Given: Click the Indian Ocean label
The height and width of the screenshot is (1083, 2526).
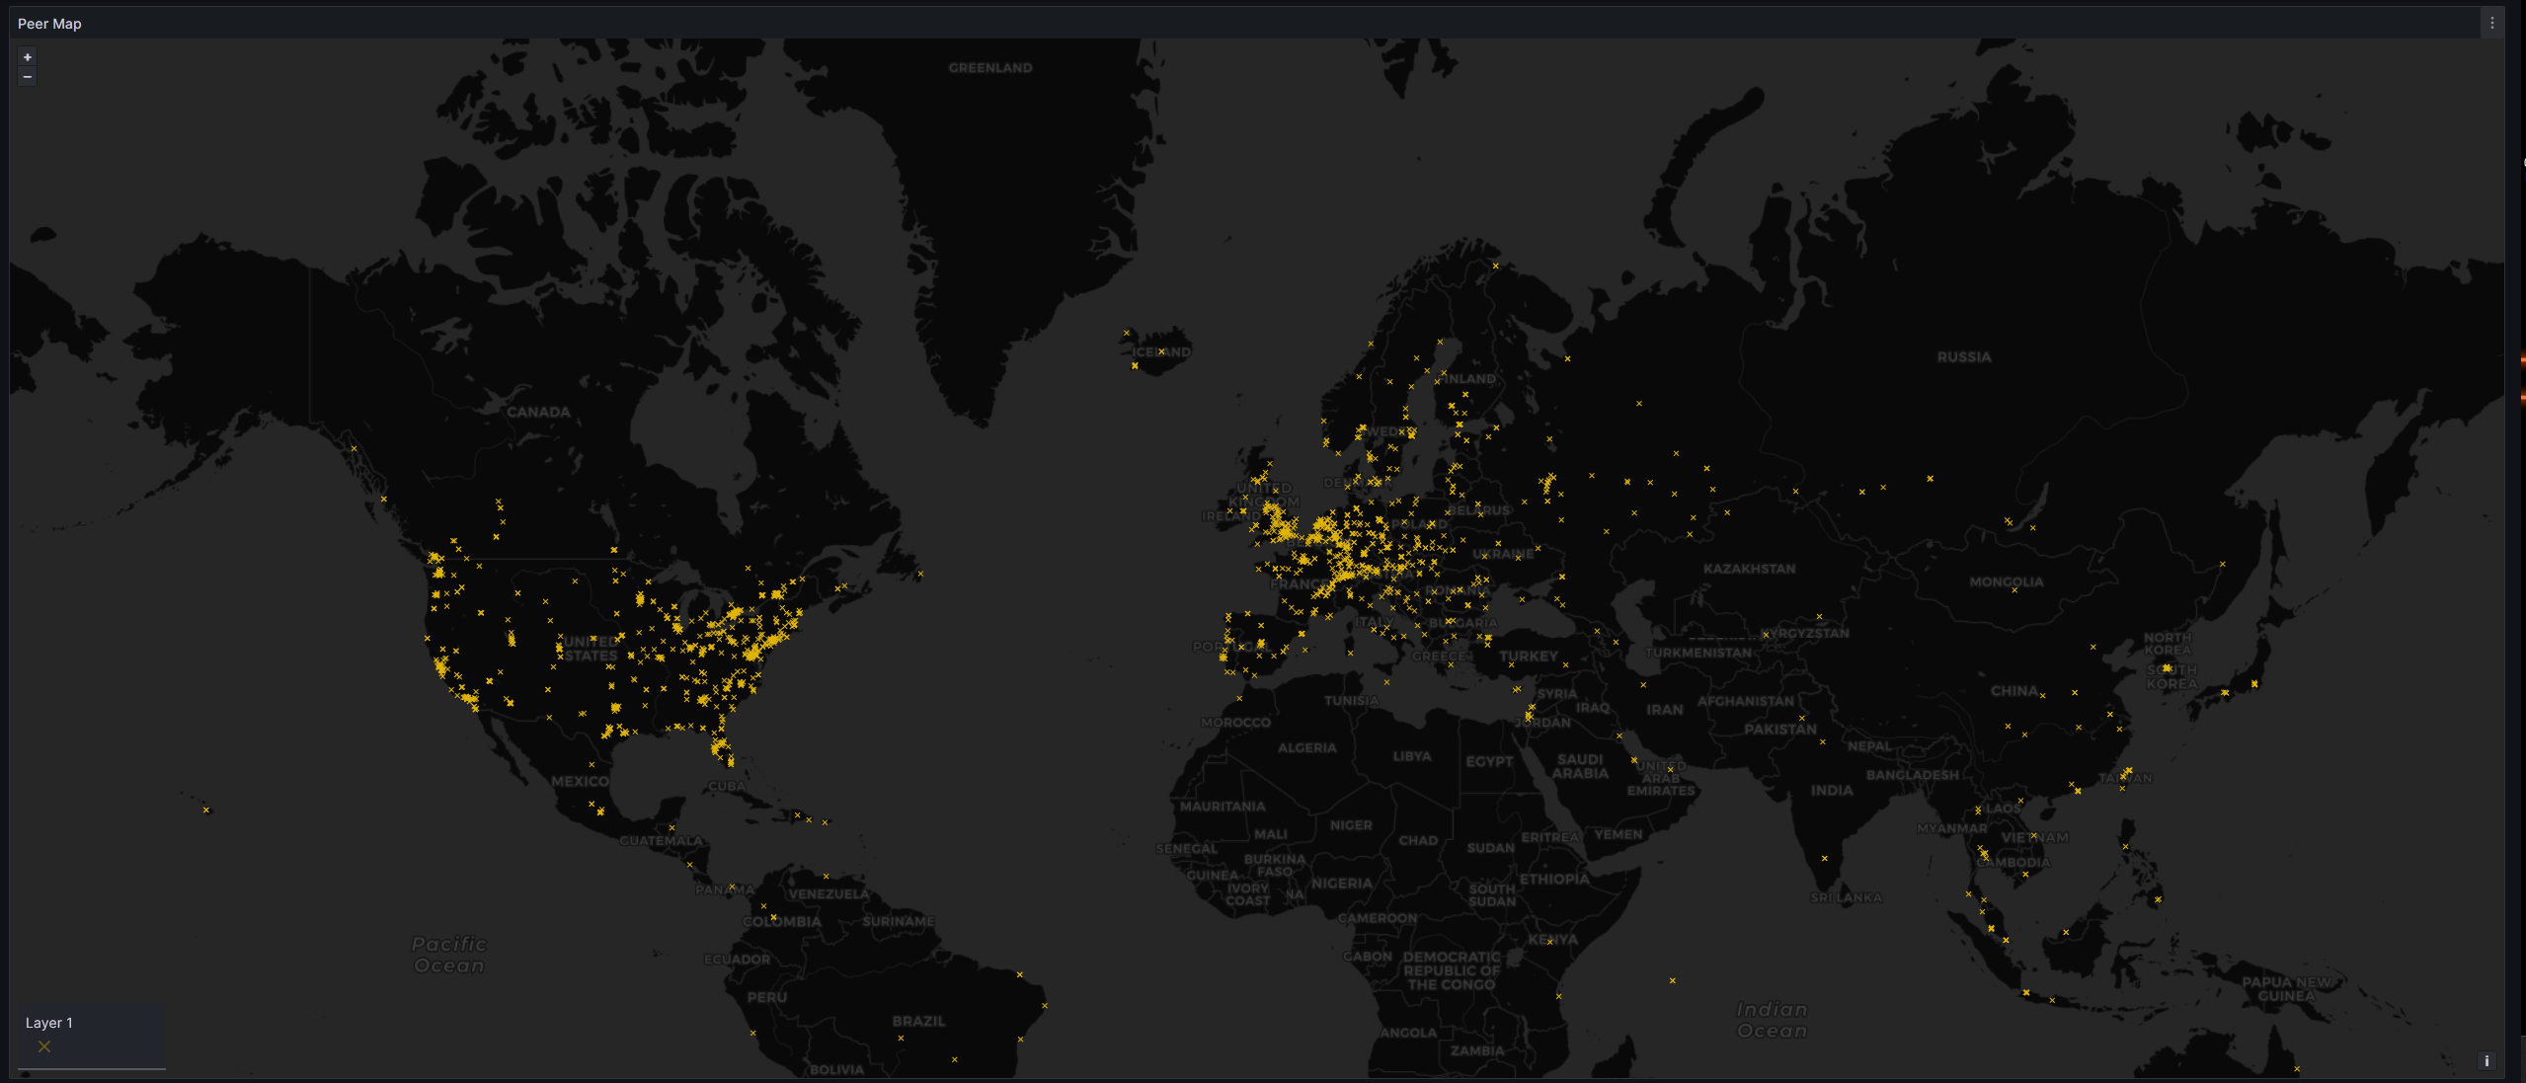Looking at the screenshot, I should [x=1772, y=1020].
